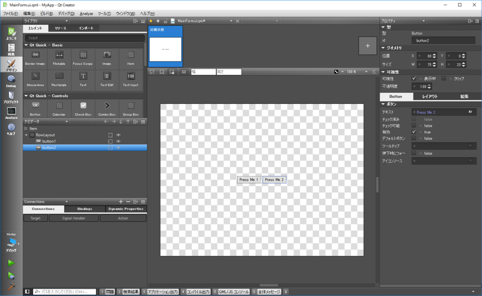This screenshot has width=482, height=296.
Task: Open the Navigator panel dropdown
Action: [67, 122]
